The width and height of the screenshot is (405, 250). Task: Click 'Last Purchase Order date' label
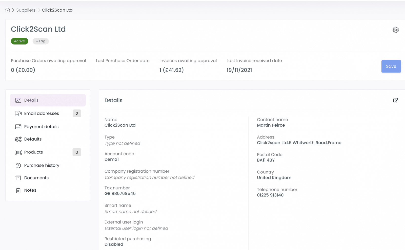coord(123,61)
